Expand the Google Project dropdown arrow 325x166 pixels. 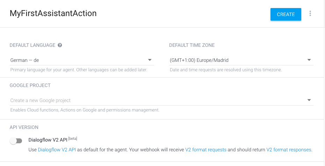309,100
